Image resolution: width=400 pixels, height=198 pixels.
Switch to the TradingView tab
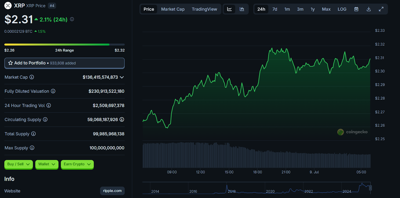(x=204, y=9)
